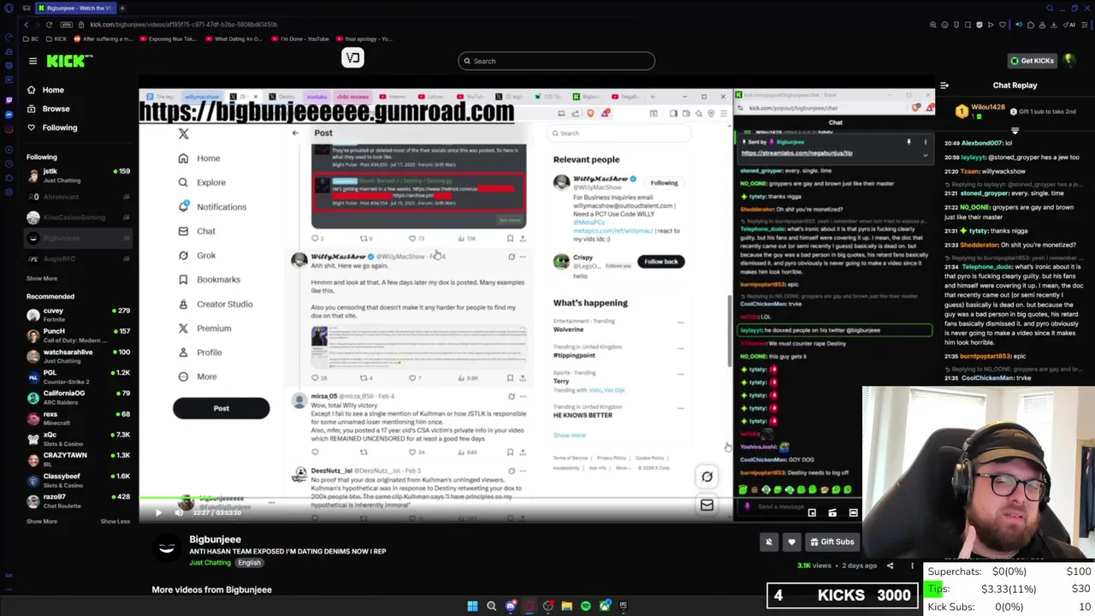The image size is (1095, 616).
Task: Open final apology YouTube bookmark
Action: point(364,38)
